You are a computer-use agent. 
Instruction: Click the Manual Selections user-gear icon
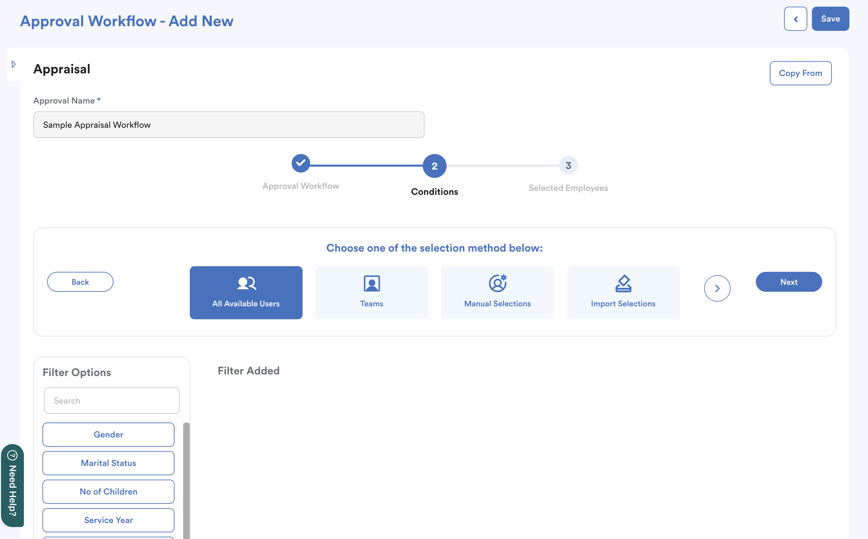point(497,283)
